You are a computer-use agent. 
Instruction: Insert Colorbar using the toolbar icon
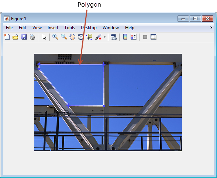coord(125,37)
